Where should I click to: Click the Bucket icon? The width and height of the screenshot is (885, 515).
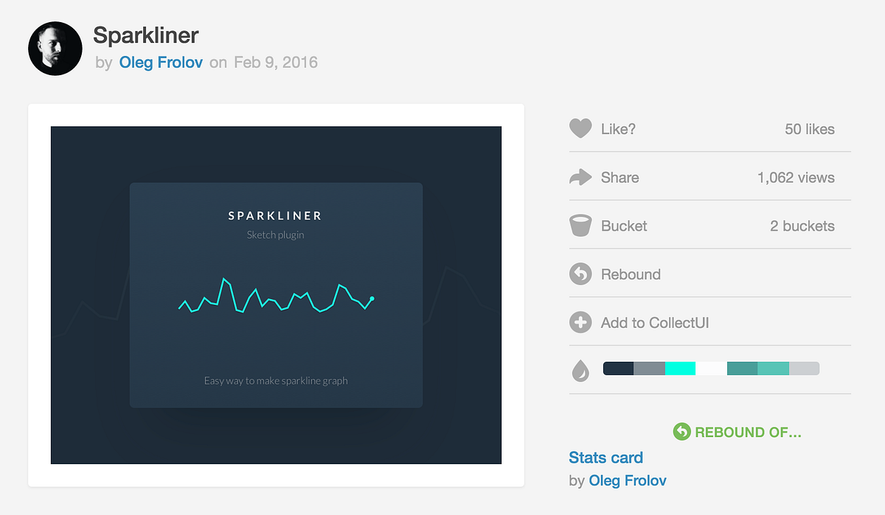click(580, 225)
